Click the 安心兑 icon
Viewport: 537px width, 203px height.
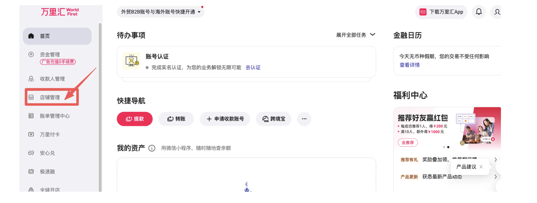[31, 153]
